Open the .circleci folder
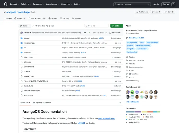This screenshot has height=133, width=179. 27,38
